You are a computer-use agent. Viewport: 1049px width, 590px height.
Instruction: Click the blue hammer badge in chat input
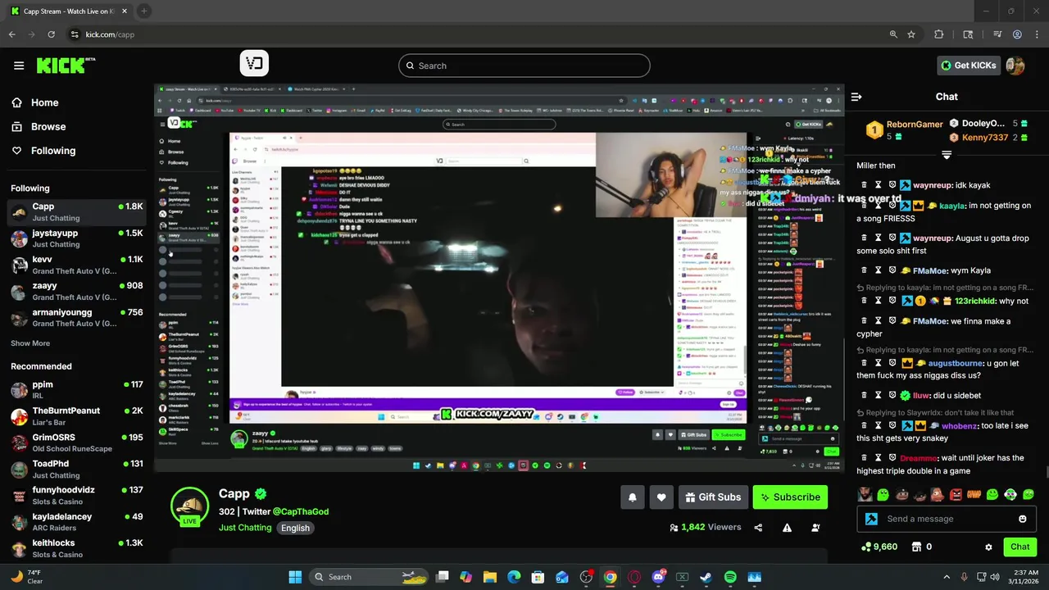pyautogui.click(x=871, y=519)
